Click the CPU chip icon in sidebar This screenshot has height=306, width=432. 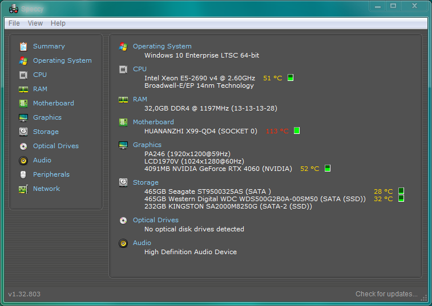(23, 75)
